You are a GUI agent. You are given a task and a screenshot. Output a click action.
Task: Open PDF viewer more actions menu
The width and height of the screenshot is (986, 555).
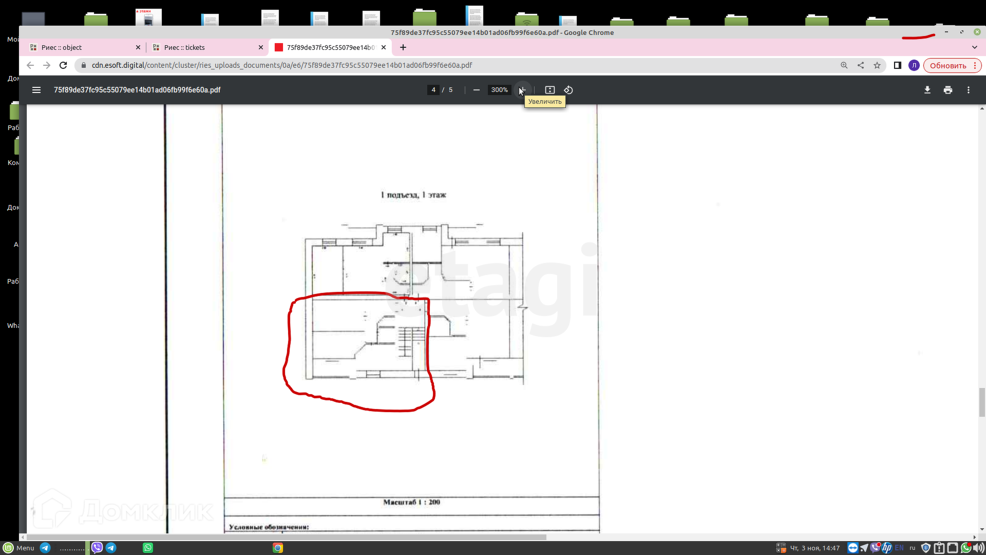pos(969,90)
